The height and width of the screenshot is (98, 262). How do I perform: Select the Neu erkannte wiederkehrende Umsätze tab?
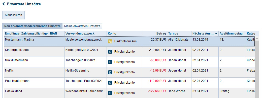32,26
